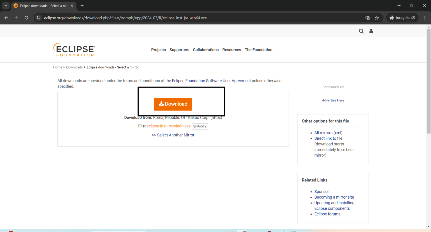Image resolution: width=431 pixels, height=232 pixels.
Task: Open the Projects menu
Action: 158,50
